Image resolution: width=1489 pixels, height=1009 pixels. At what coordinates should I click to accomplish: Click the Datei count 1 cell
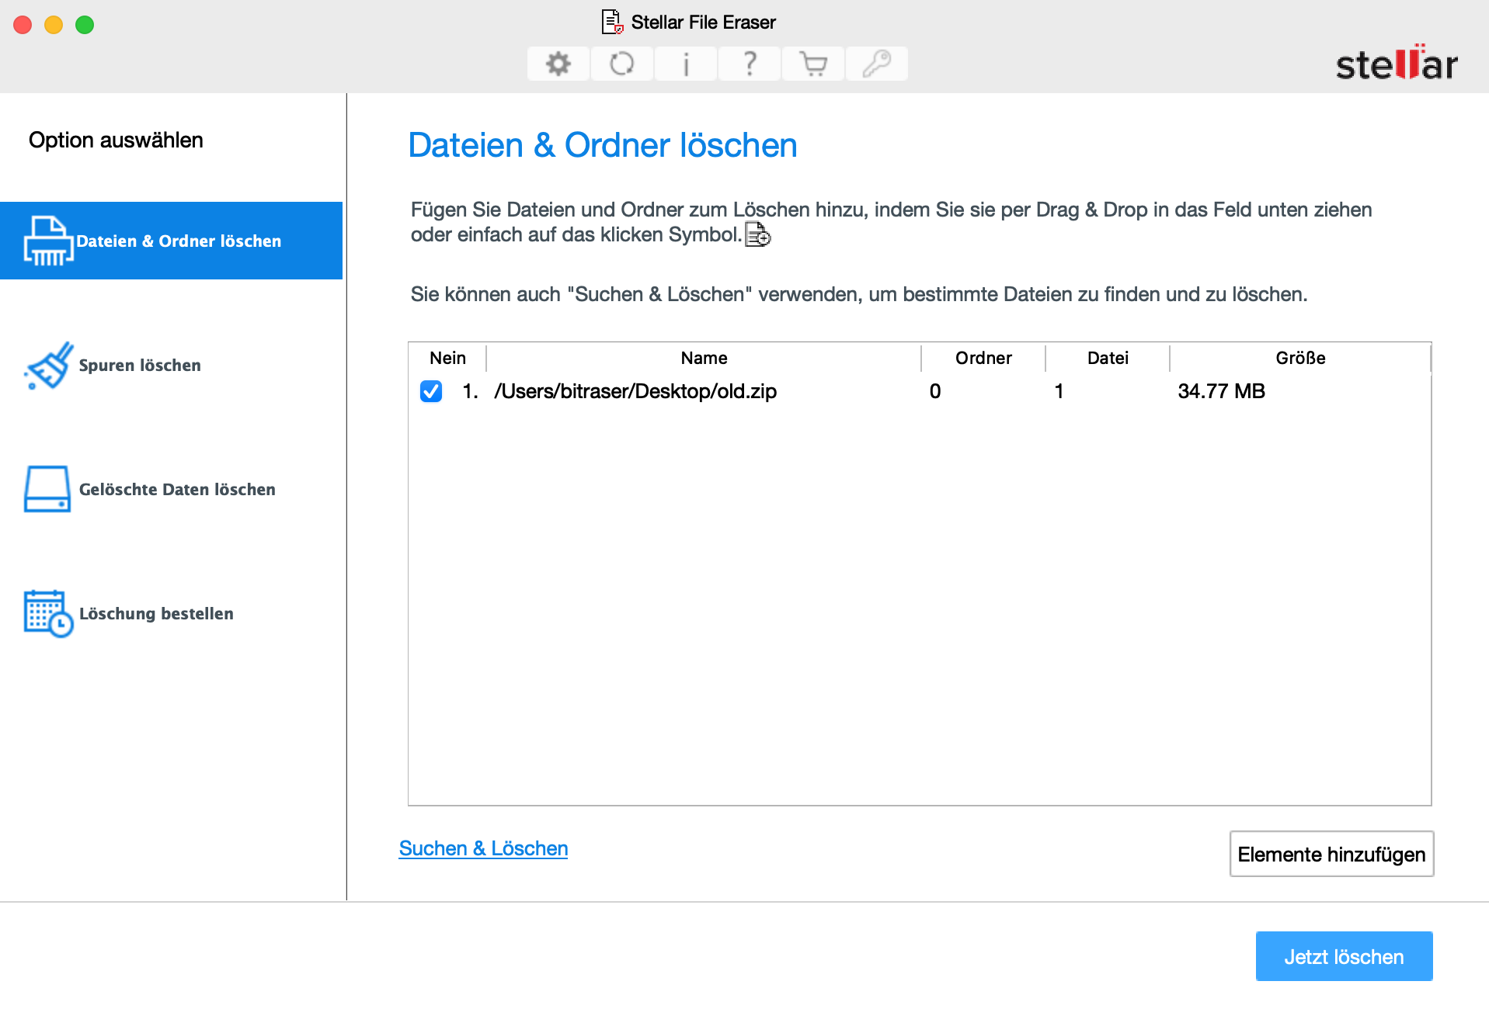point(1059,391)
